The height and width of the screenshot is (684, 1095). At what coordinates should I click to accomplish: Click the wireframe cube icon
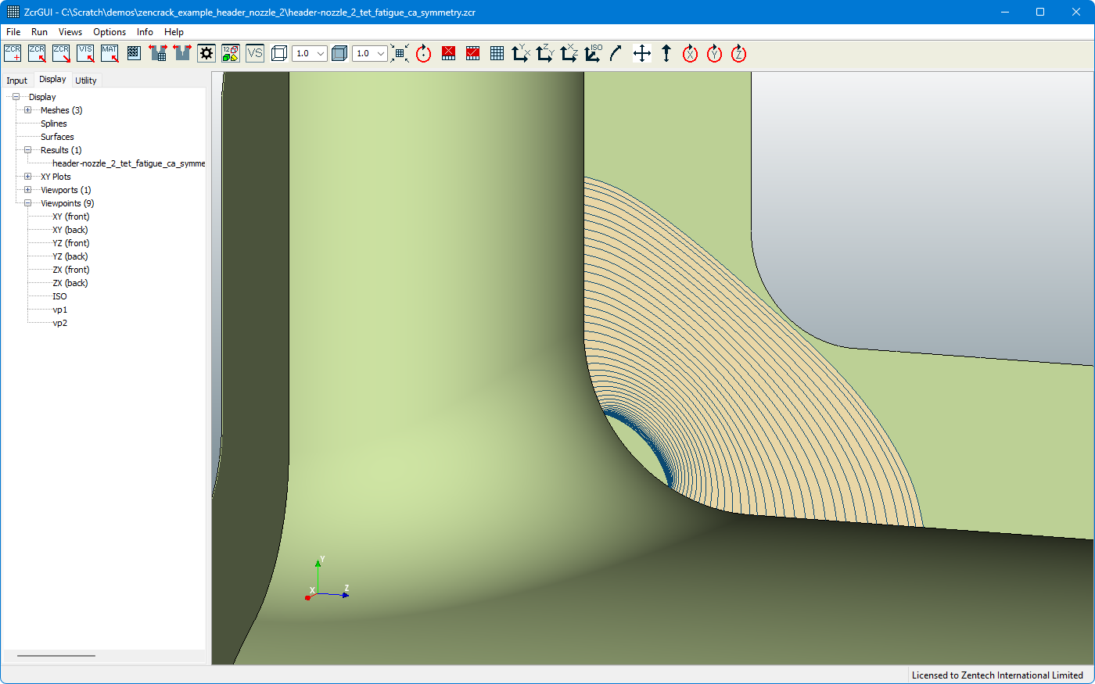pos(279,53)
